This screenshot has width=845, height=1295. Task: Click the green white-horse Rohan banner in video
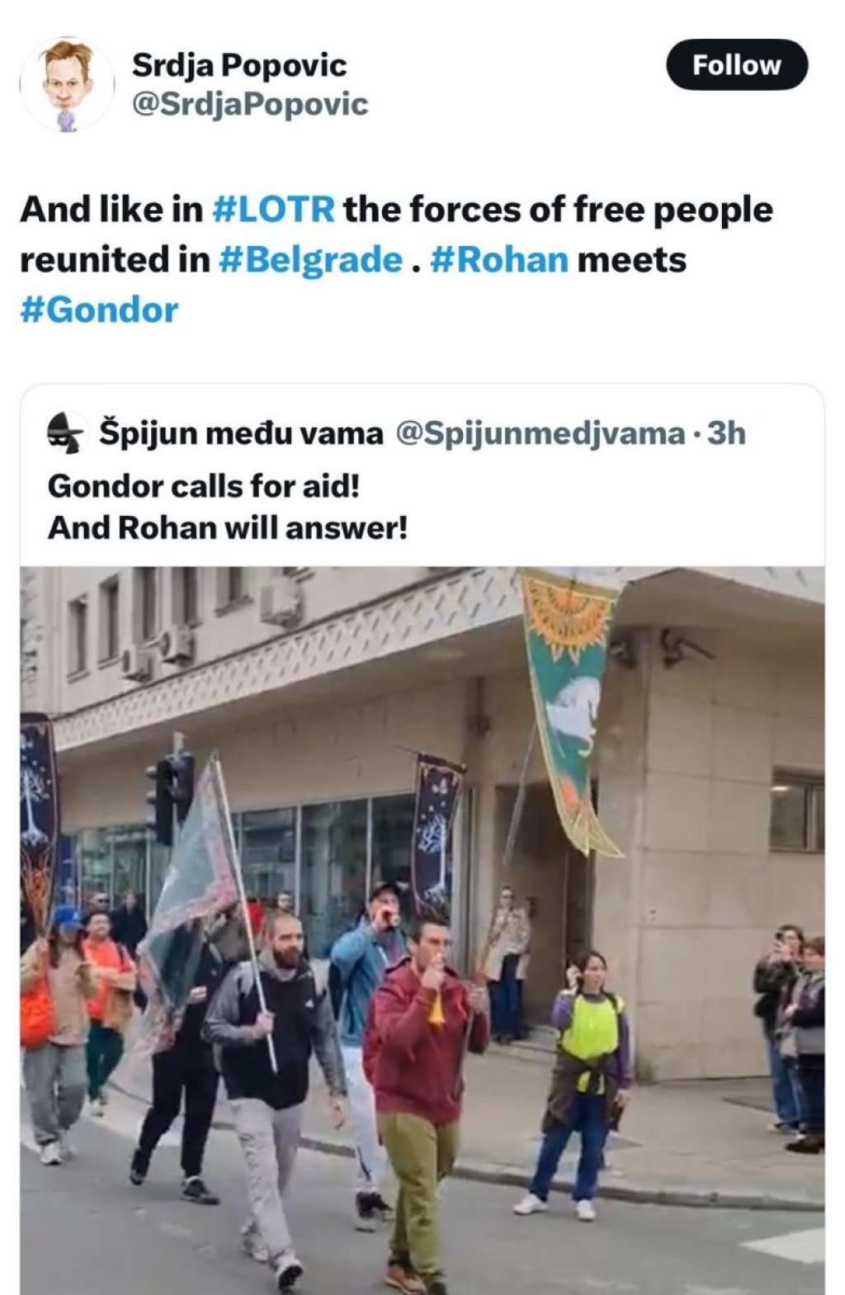pos(570,710)
